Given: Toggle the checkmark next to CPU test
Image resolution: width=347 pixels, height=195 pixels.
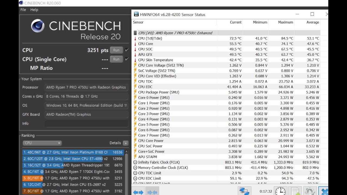Looking at the screenshot, I should click(127, 50).
